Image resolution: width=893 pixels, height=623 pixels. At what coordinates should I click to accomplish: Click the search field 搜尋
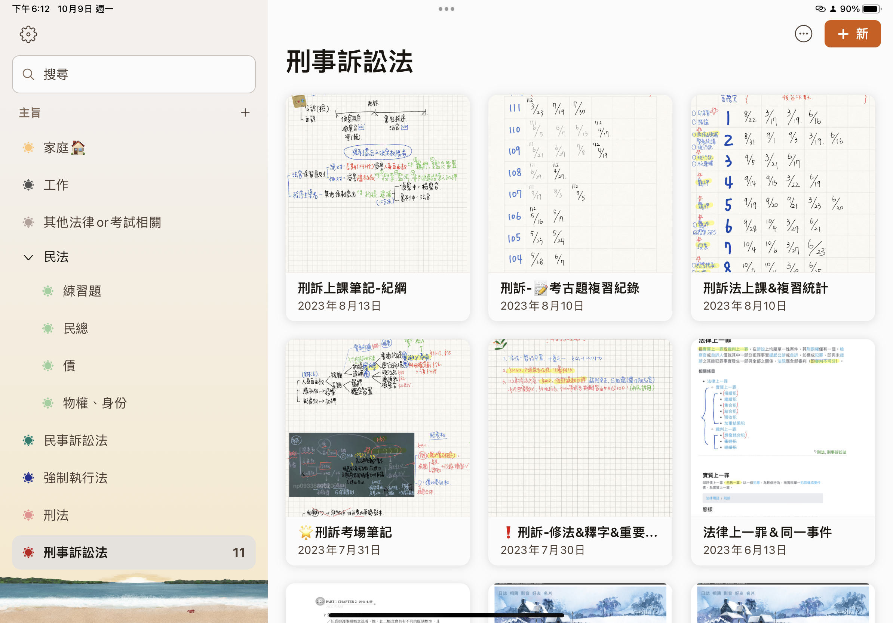134,74
